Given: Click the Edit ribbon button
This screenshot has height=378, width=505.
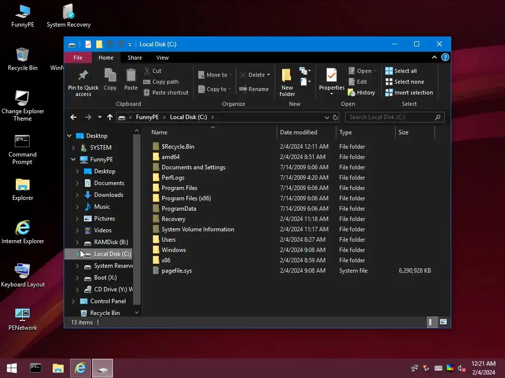Looking at the screenshot, I should point(358,82).
